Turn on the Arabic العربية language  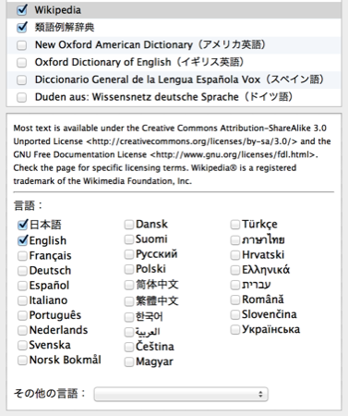[129, 332]
